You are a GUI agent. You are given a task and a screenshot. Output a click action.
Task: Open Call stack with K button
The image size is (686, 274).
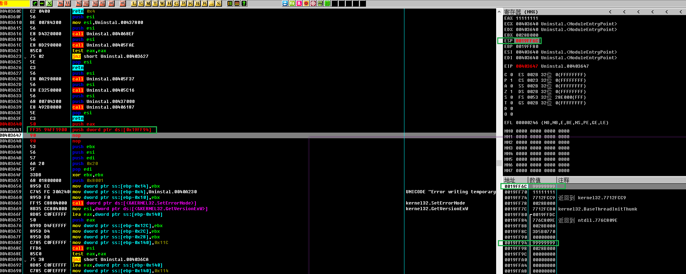[x=191, y=4]
